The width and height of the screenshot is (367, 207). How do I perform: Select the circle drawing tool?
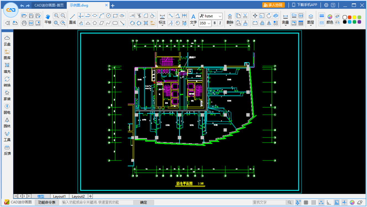click(109, 16)
